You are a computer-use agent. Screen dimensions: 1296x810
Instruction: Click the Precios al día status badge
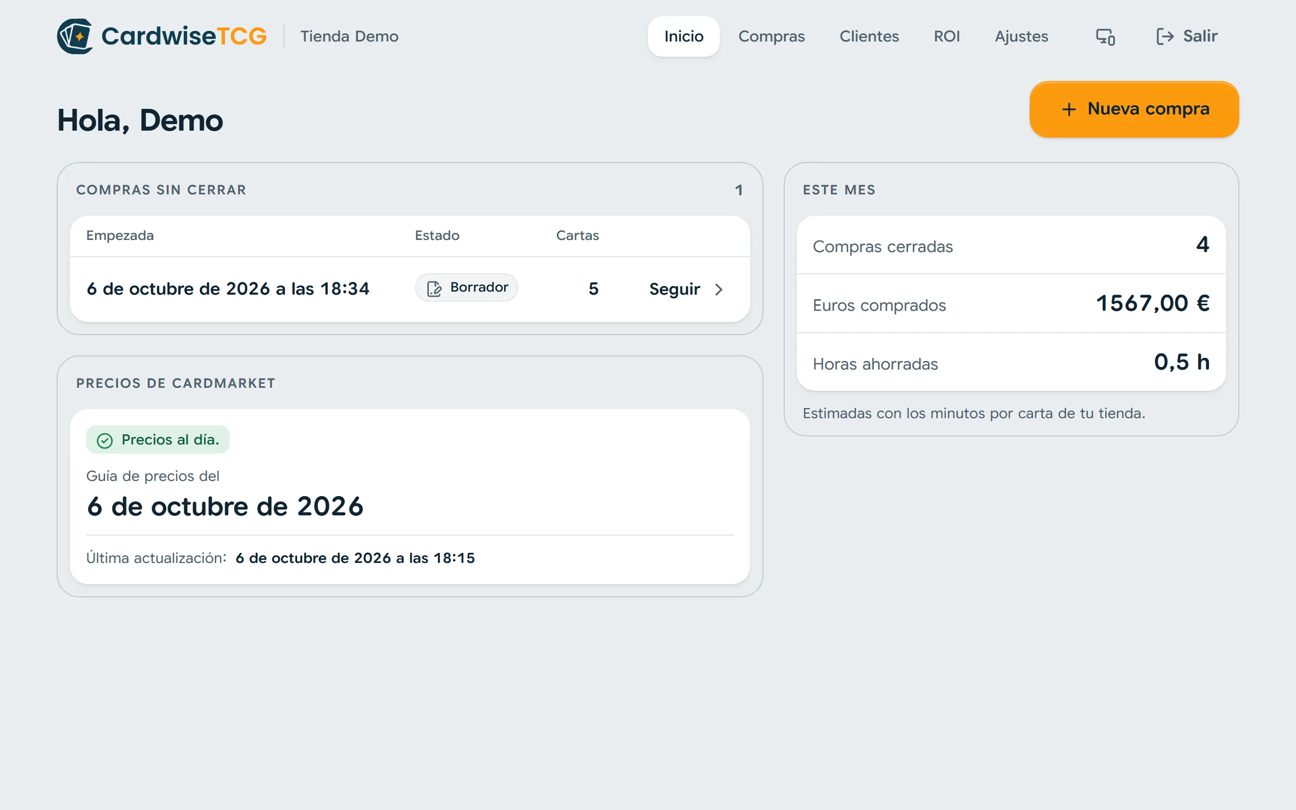click(x=158, y=440)
